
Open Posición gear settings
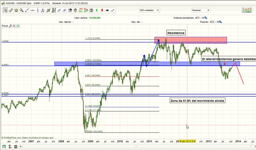pos(220,22)
